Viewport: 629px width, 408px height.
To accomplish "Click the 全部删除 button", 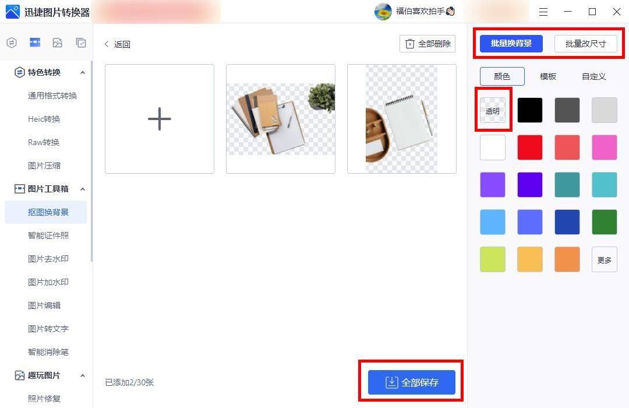I will click(427, 44).
